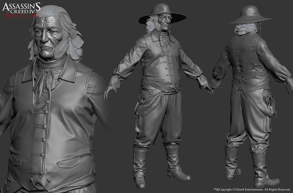The width and height of the screenshot is (293, 193).
Task: Click the Ubisoft Entertainment copyright text
Action: point(252,189)
